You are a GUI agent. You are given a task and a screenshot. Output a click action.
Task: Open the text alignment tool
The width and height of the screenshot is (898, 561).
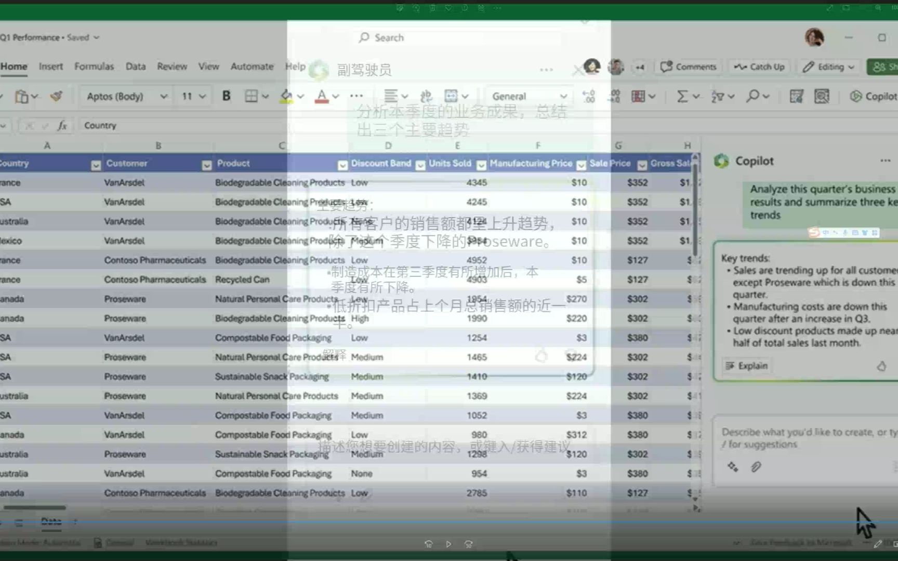[391, 96]
